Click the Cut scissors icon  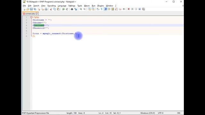[51, 9]
